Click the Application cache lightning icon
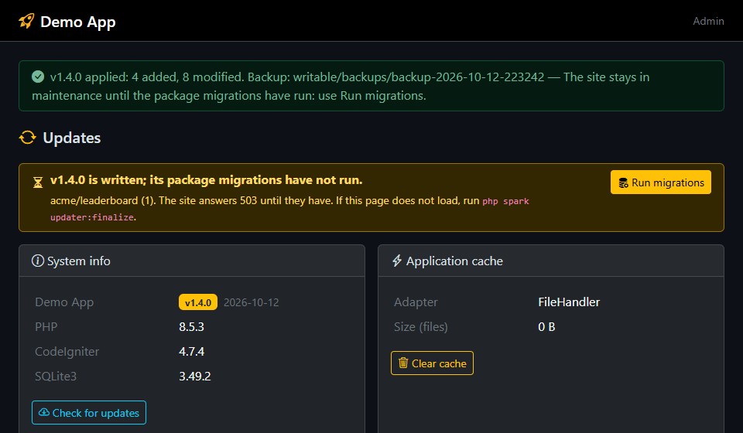 click(397, 261)
